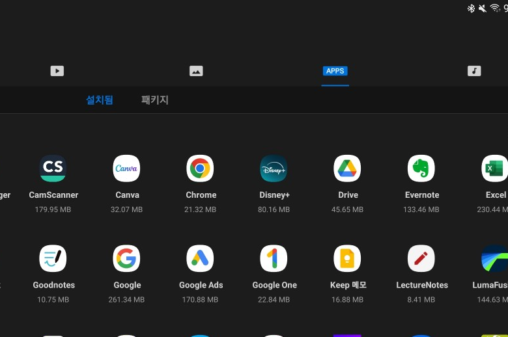Tap the Wi-Fi status icon
The image size is (508, 337).
tap(495, 8)
